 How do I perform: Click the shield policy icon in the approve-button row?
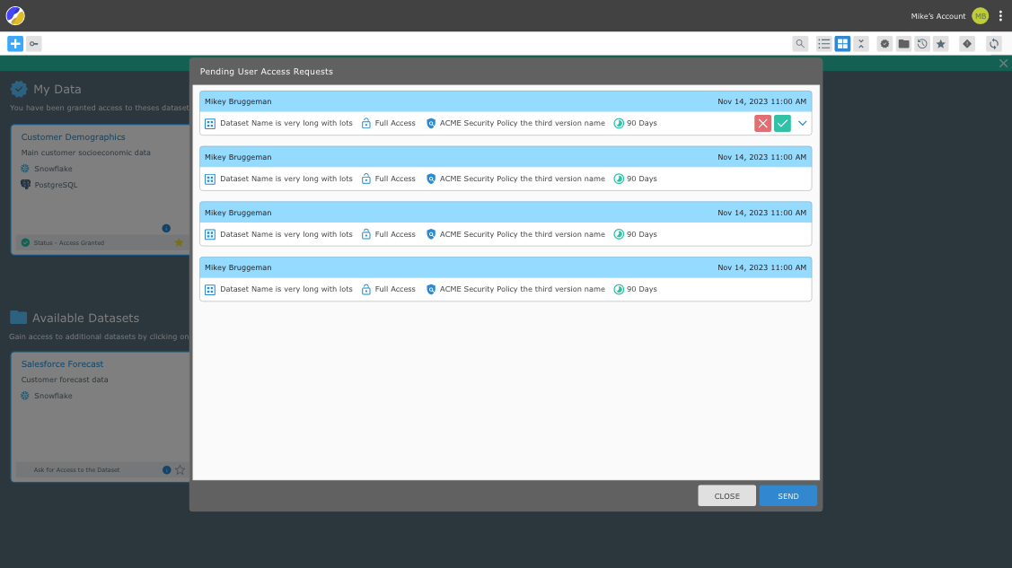coord(431,123)
